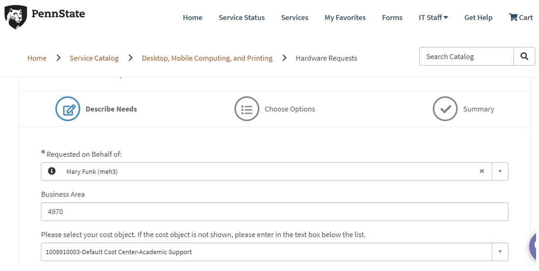Clear the Mary Funk selection with X
The height and width of the screenshot is (271, 539).
coord(482,171)
